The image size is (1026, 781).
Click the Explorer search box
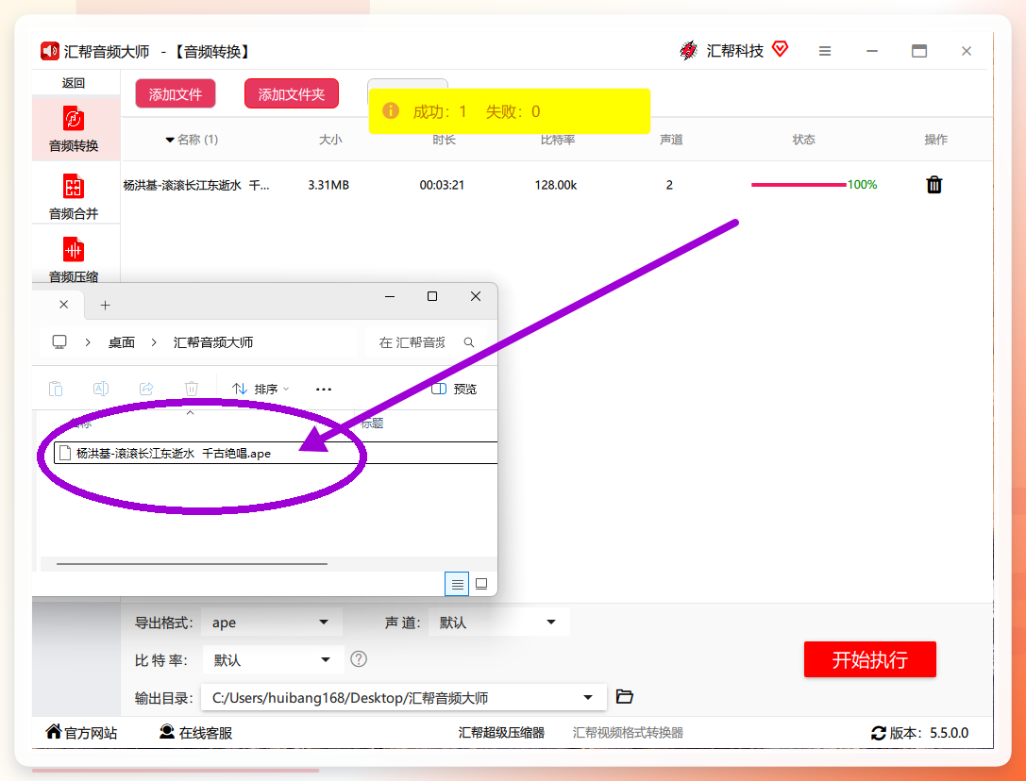(426, 342)
